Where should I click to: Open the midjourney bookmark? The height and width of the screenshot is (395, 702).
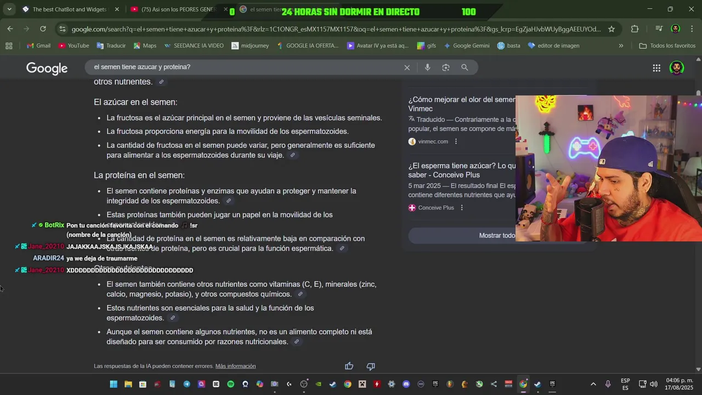pyautogui.click(x=250, y=46)
